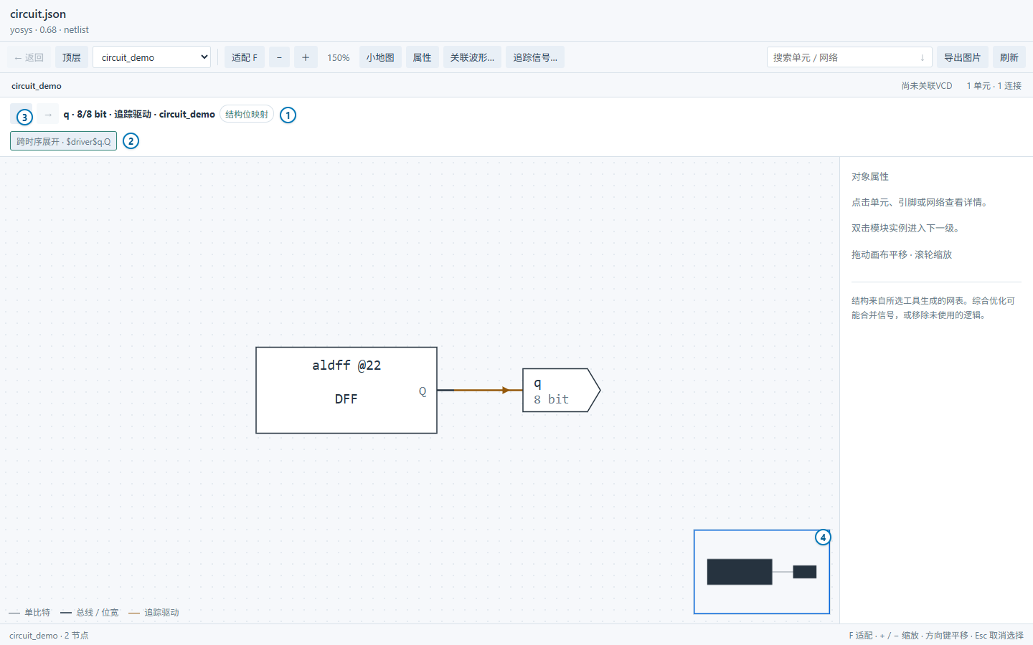Click the 返回 back button
Screen dimensions: 1033x645
tap(29, 57)
